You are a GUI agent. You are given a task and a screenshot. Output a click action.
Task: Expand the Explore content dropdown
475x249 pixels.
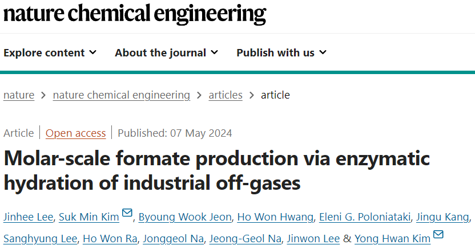pos(50,52)
